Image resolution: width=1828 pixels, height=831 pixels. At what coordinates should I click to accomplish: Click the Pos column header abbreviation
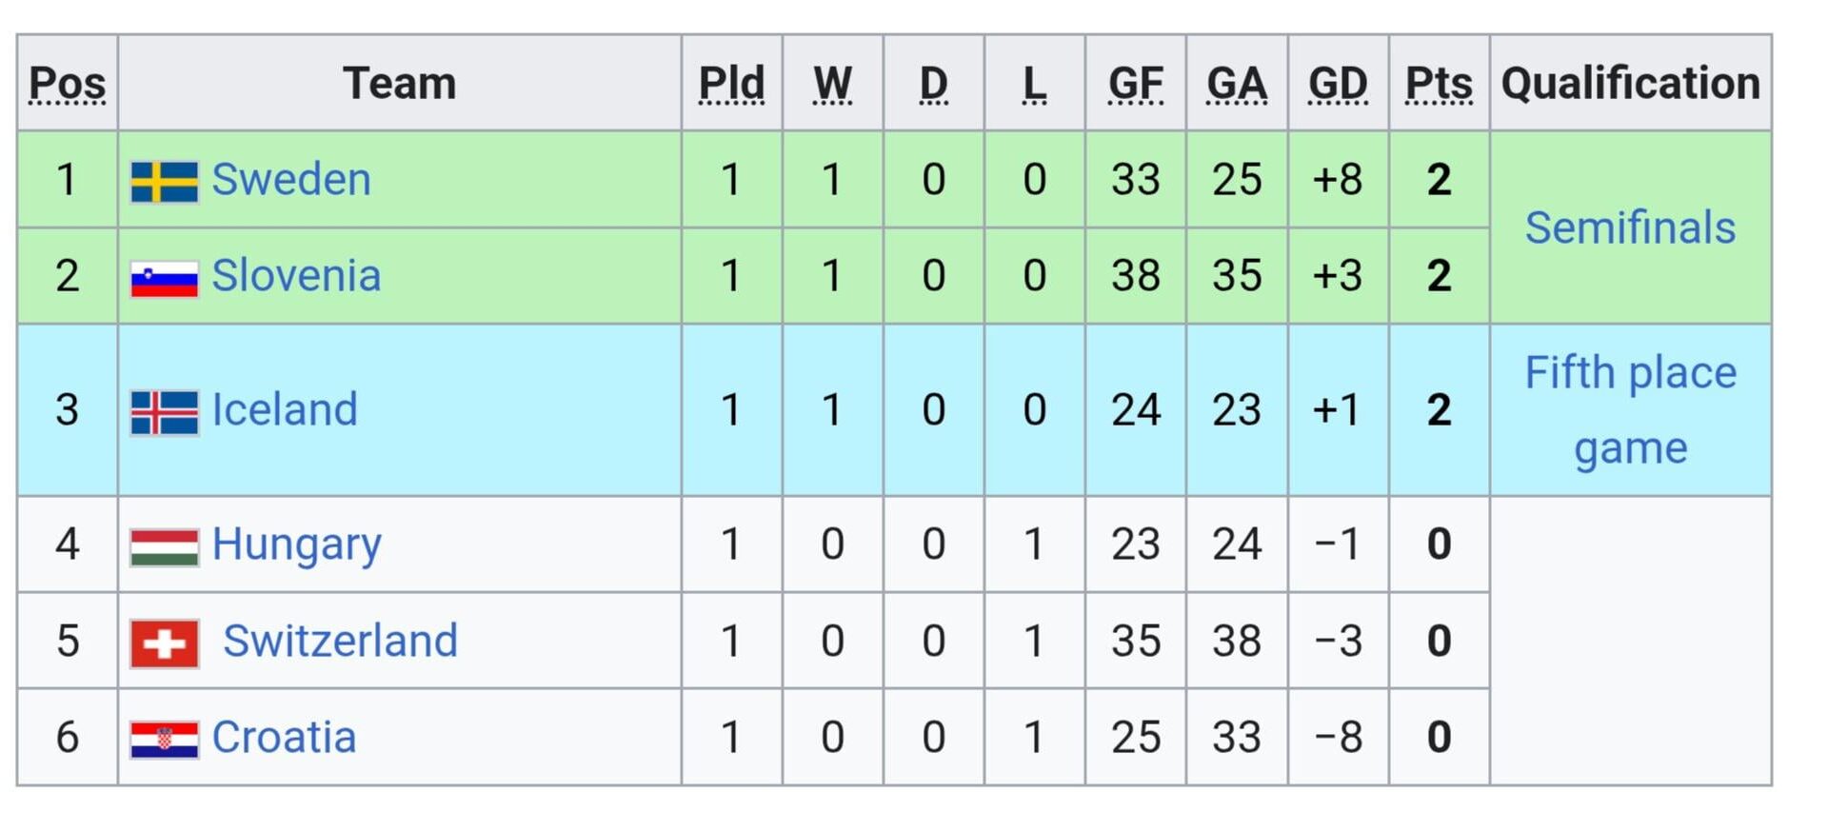pos(67,84)
